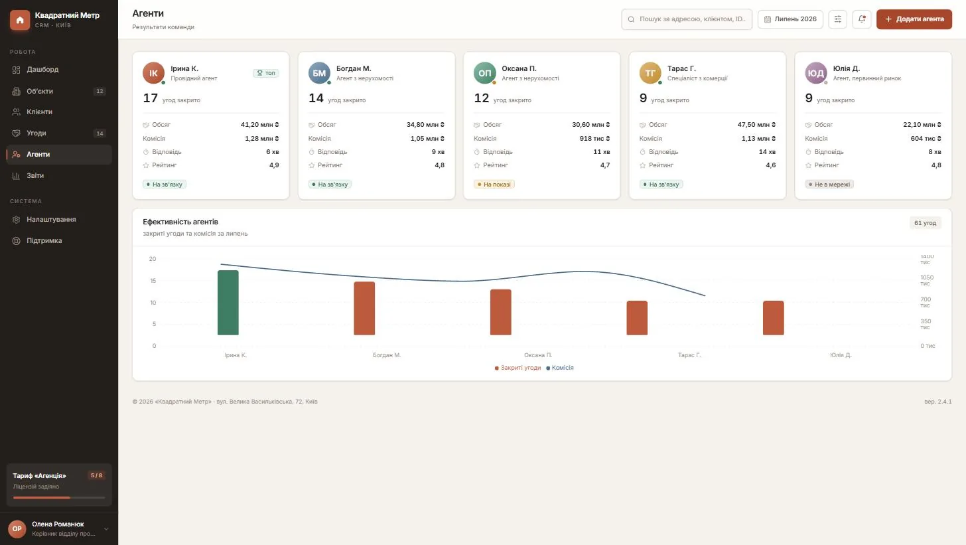
Task: Open Юлія Д. agent name
Action: click(x=847, y=68)
